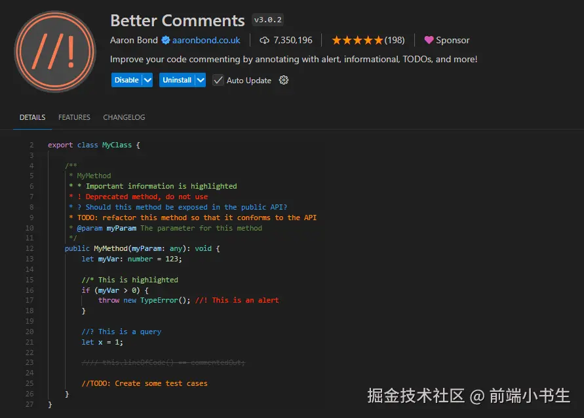Click the download count cloud icon
The image size is (584, 418).
click(x=265, y=40)
